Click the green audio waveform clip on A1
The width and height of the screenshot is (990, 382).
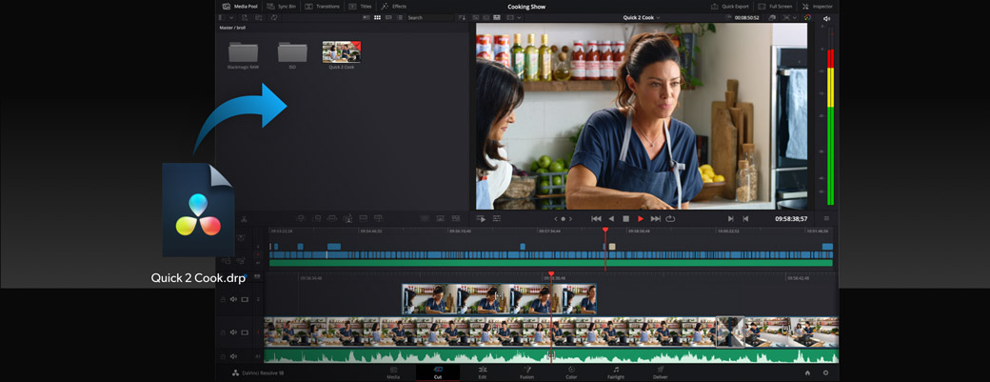(x=551, y=356)
